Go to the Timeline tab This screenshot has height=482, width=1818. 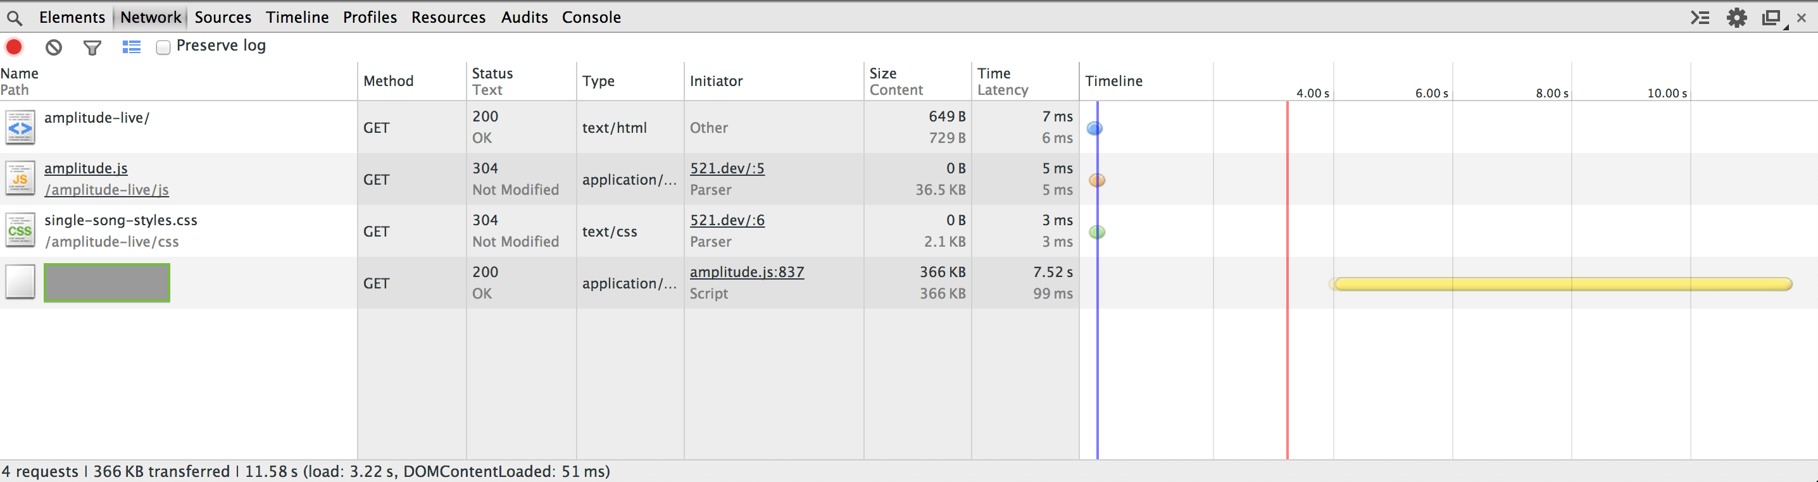click(x=297, y=17)
